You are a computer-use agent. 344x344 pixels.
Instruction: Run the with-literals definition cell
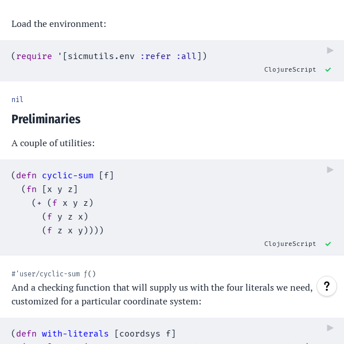(330, 328)
